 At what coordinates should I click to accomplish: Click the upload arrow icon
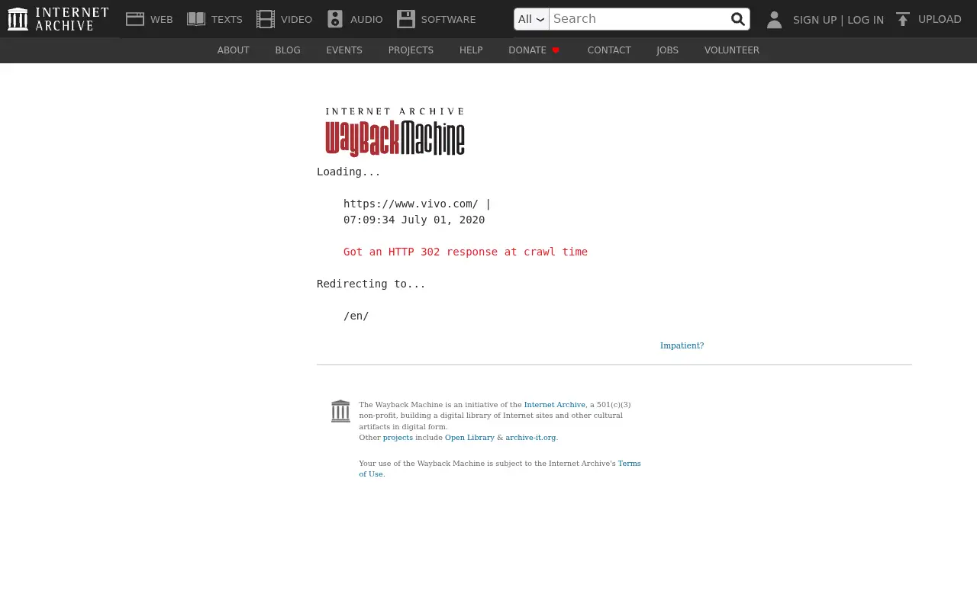pos(903,20)
